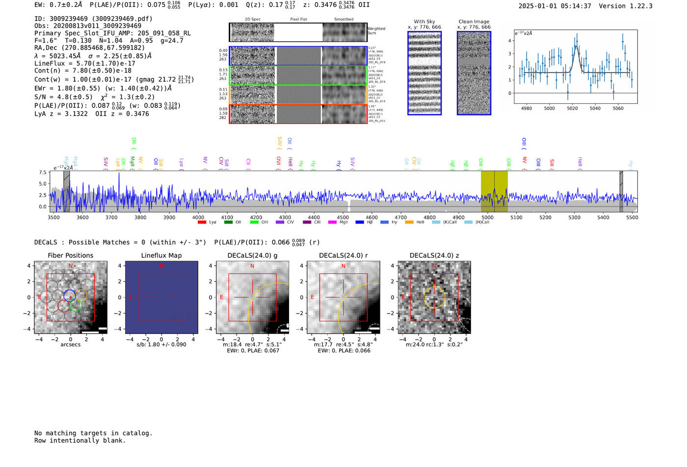The width and height of the screenshot is (687, 467).
Task: Click the m:18.4 re:4.7" s:5.1" caption
Action: tap(252, 344)
